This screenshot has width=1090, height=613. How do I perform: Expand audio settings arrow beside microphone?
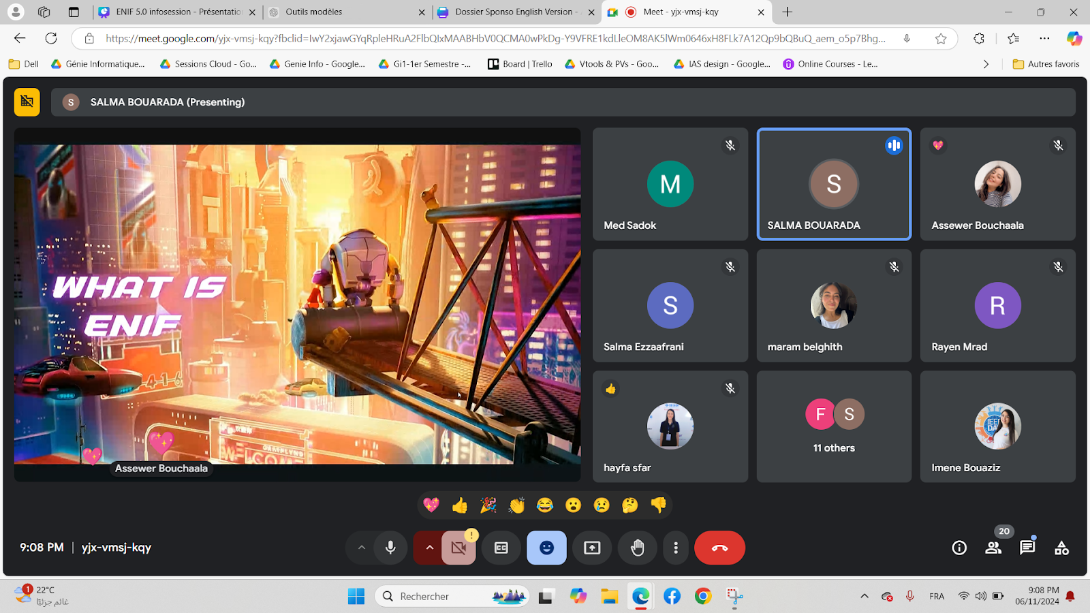pos(361,548)
